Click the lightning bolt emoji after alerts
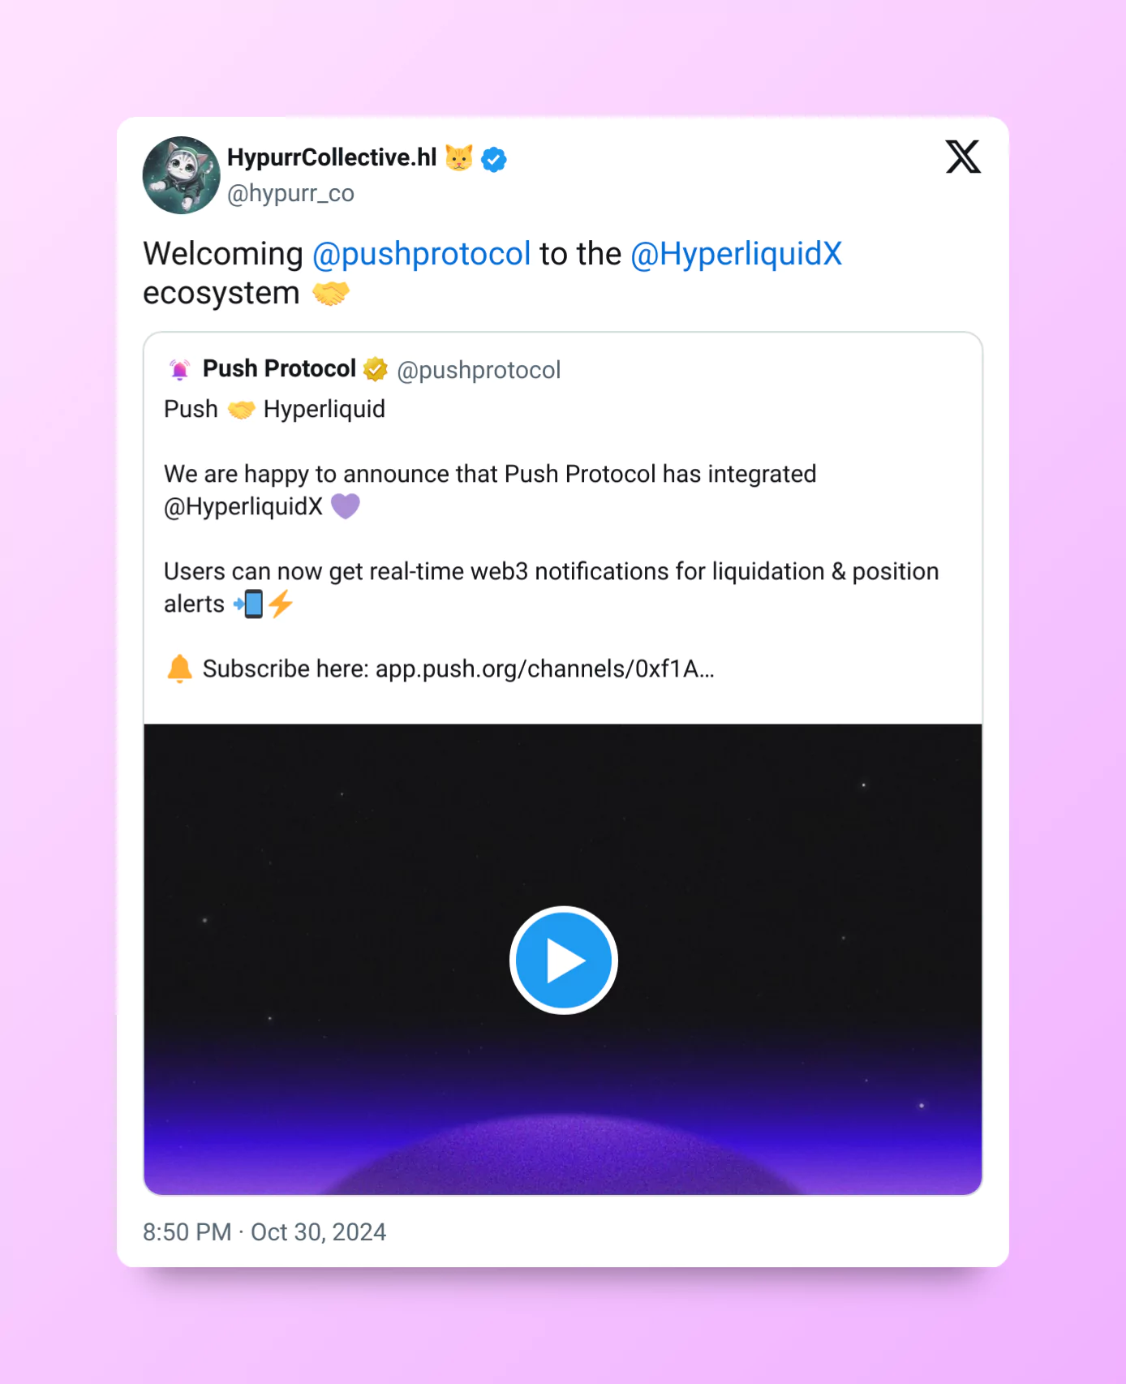Viewport: 1126px width, 1384px height. [281, 604]
